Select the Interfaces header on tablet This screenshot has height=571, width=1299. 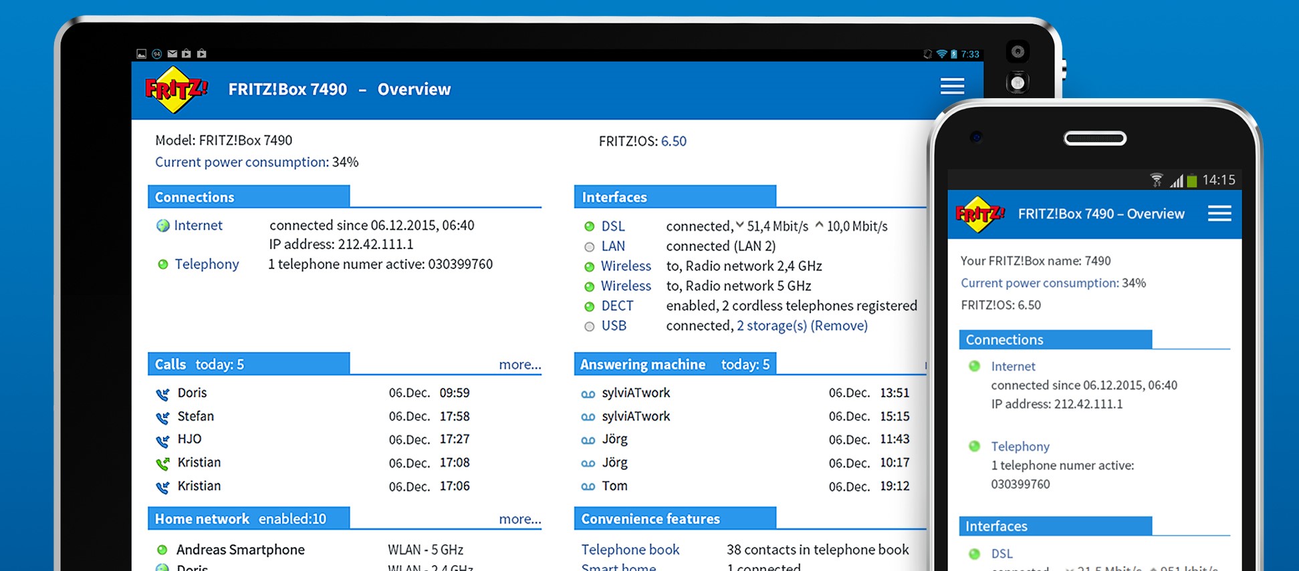tap(675, 196)
